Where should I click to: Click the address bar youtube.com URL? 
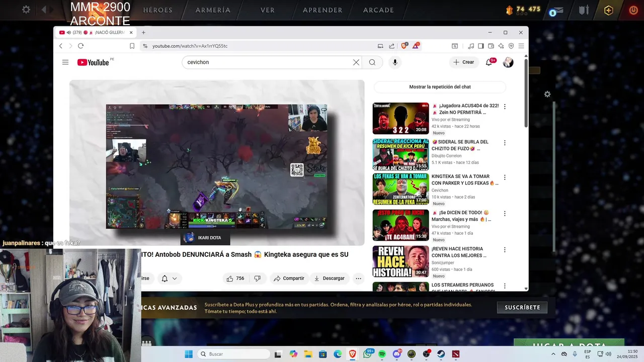190,46
